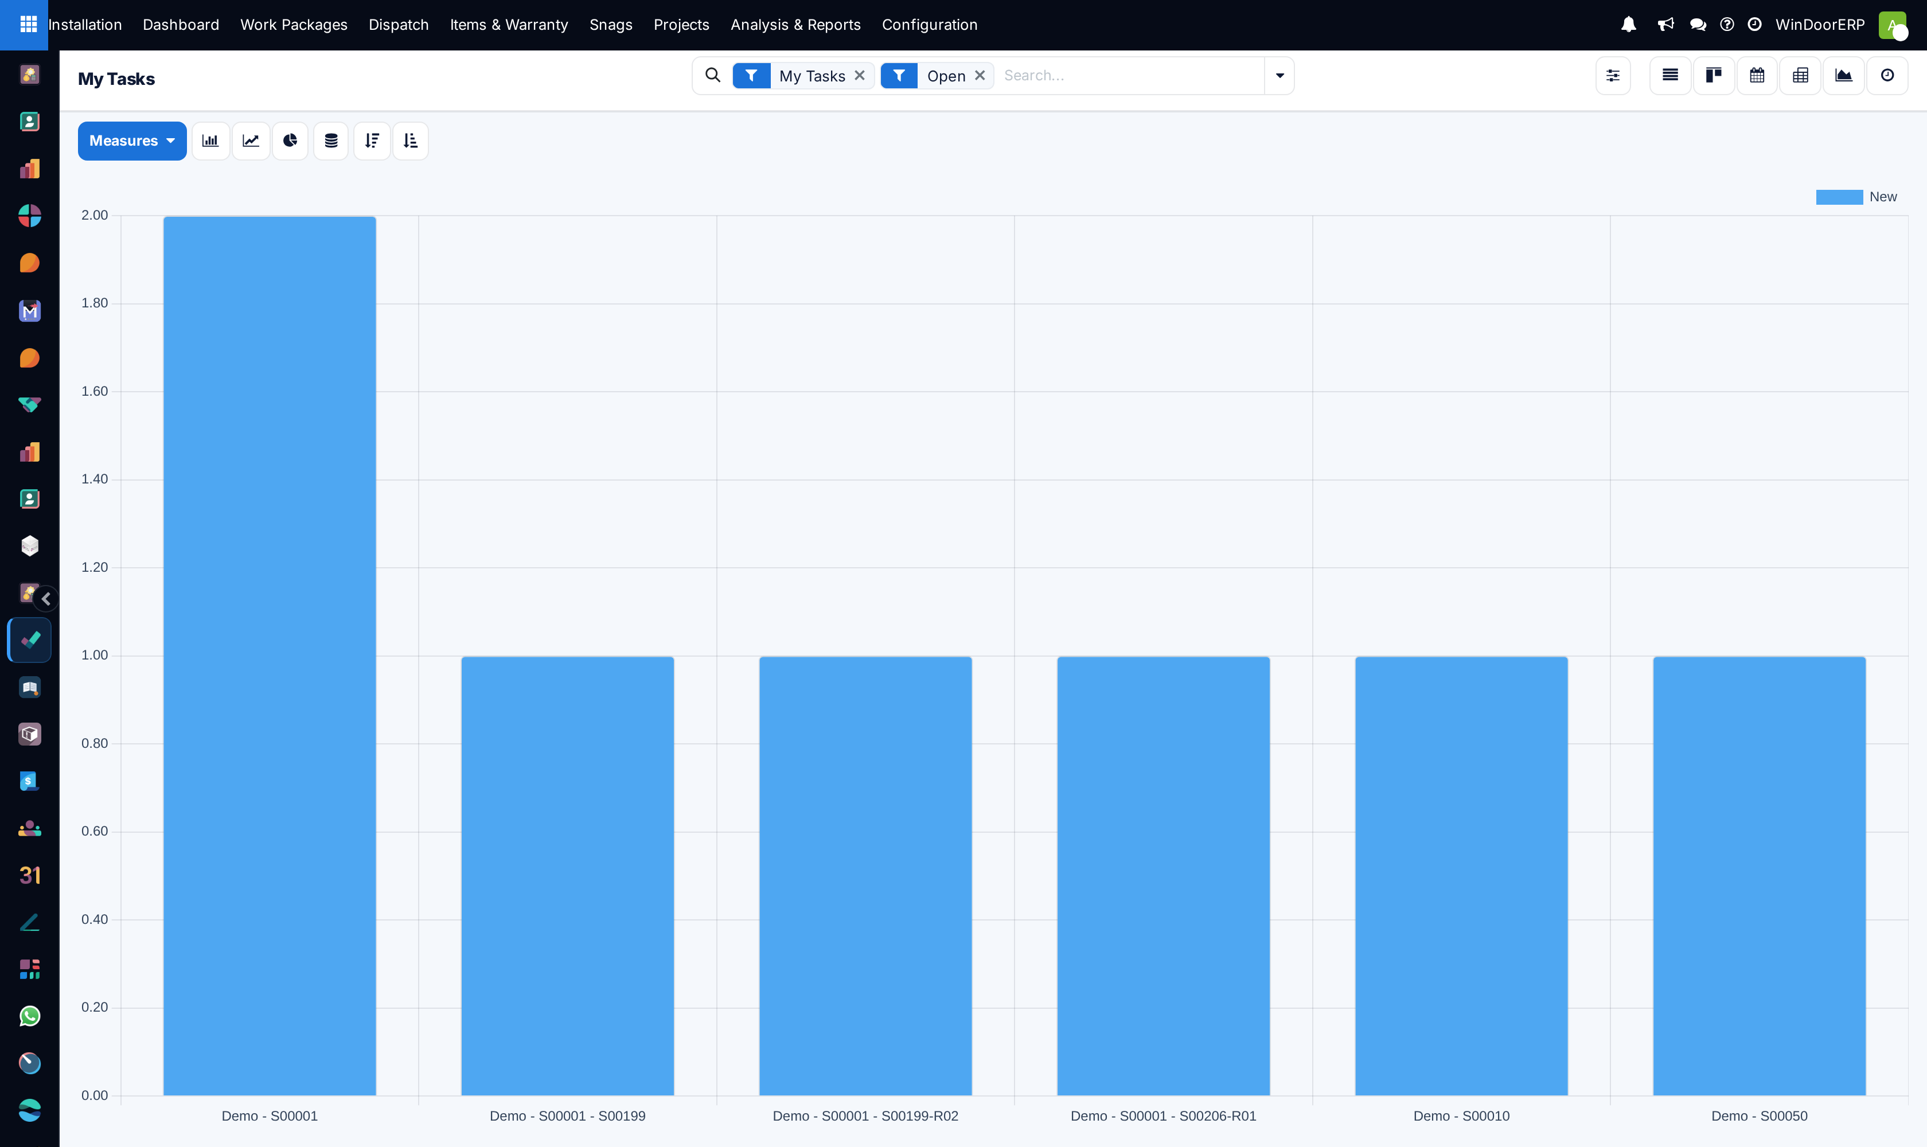
Task: Click the Demo - S00001 bar
Action: pos(270,656)
